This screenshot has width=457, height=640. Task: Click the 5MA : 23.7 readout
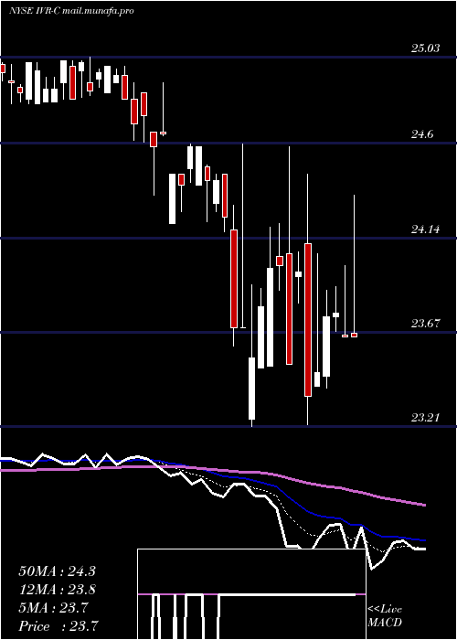(x=53, y=608)
